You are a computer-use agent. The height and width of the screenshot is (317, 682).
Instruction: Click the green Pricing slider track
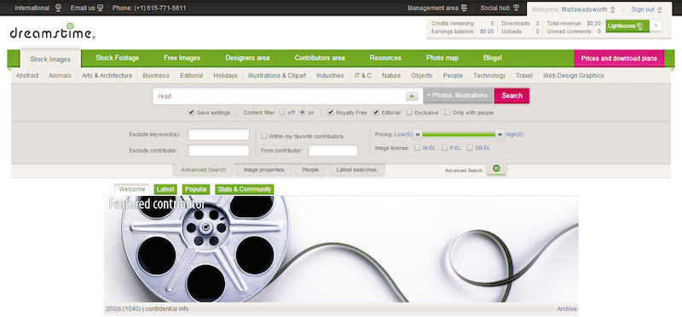pos(459,135)
